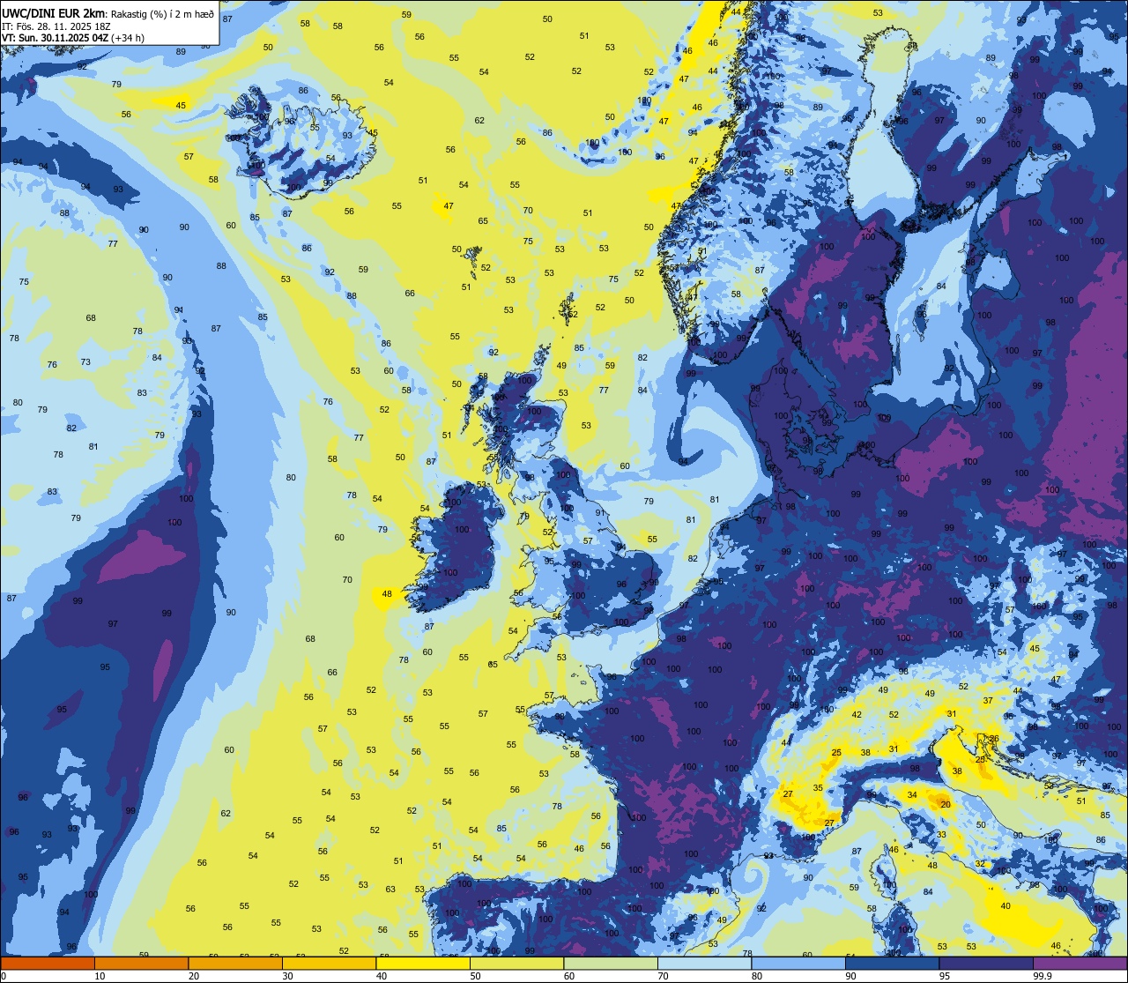Click the humidity value 25 in southern France
The height and width of the screenshot is (983, 1128).
(x=836, y=753)
